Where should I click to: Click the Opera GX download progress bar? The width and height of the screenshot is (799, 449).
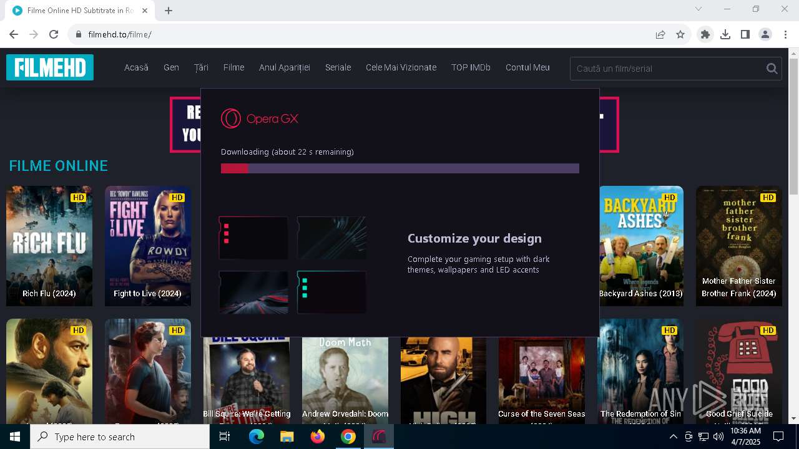400,168
